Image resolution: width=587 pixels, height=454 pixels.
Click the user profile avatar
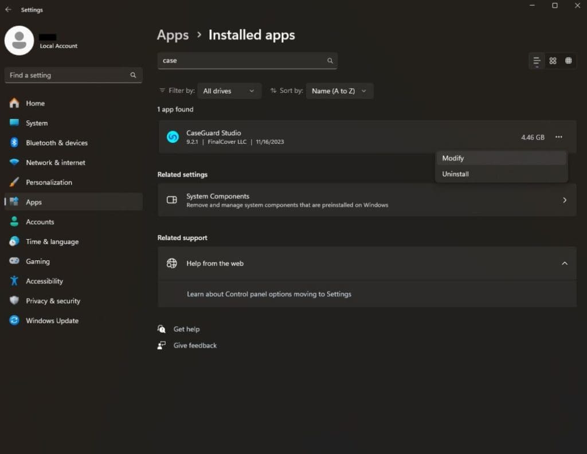[x=19, y=41]
